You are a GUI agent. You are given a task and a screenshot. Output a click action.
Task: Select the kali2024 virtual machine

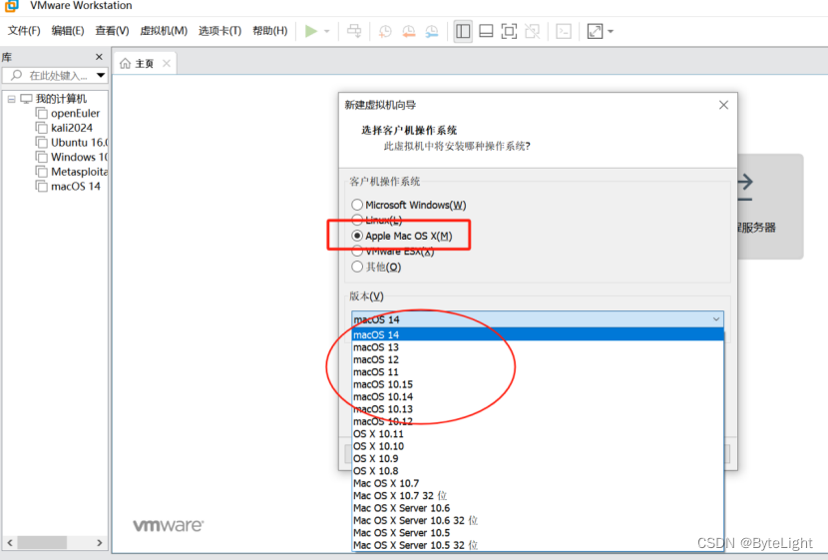(x=71, y=128)
